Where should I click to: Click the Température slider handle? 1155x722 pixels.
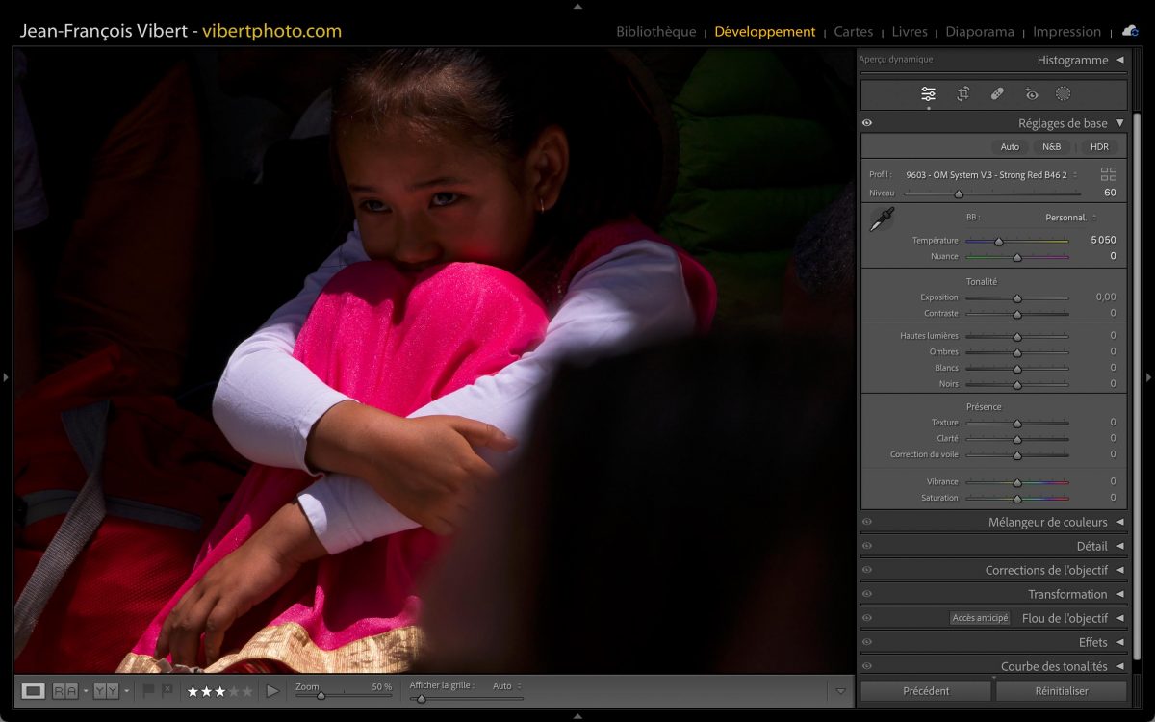(999, 241)
